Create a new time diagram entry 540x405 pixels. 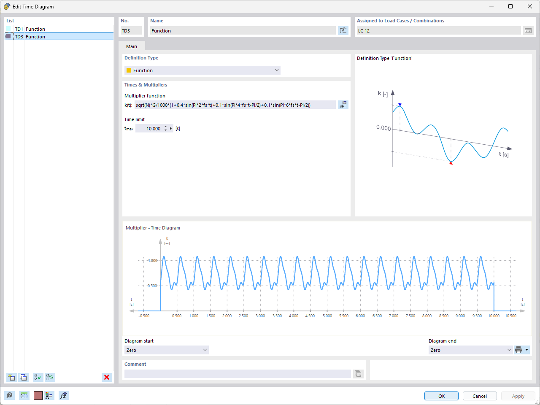click(11, 377)
